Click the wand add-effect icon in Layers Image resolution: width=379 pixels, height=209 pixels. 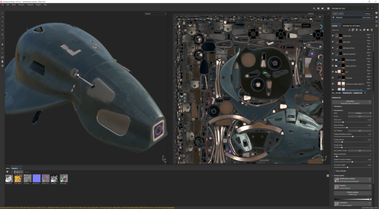tap(349, 30)
